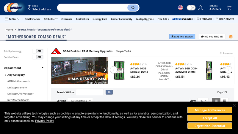This screenshot has height=134, width=238.
Task: Open the RSS feed icon
Action: pyautogui.click(x=231, y=37)
